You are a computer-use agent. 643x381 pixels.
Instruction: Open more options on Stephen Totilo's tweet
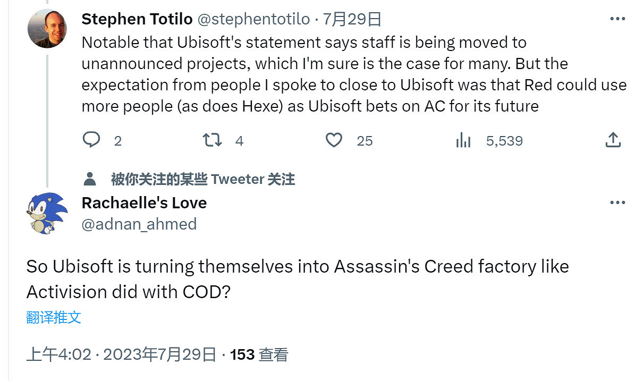[x=617, y=20]
